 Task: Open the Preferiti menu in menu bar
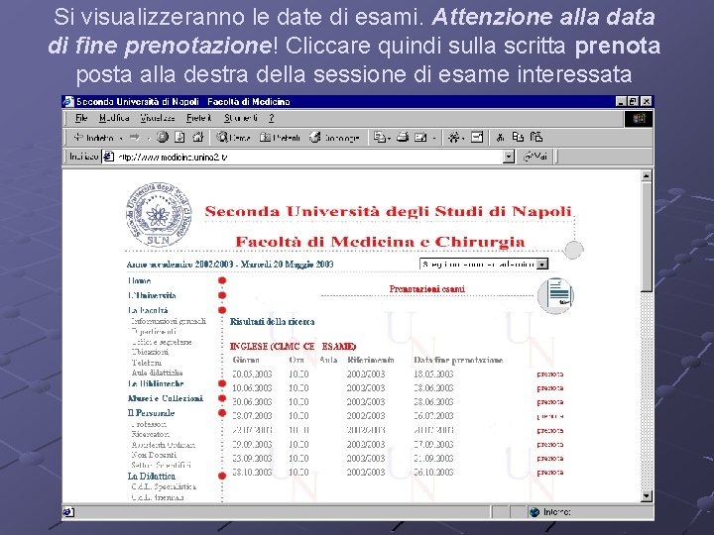click(199, 118)
